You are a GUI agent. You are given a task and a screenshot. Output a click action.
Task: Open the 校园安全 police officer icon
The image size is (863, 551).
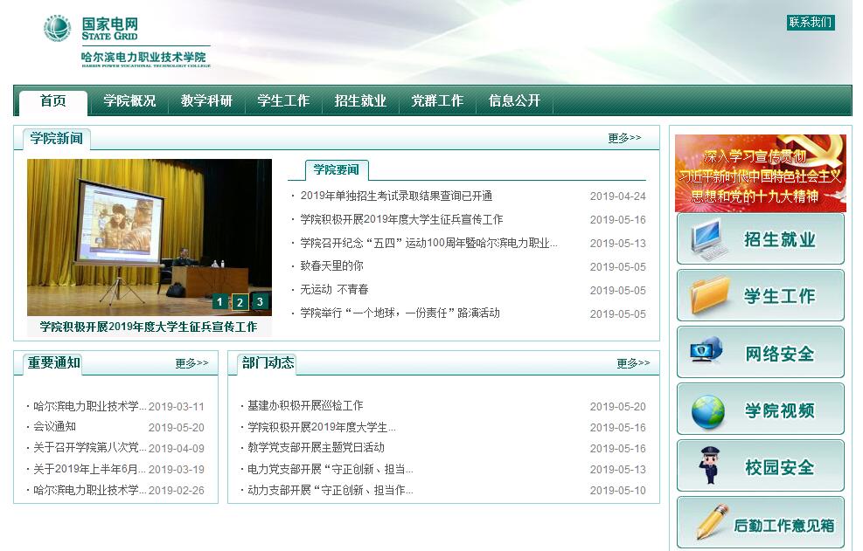click(x=709, y=466)
